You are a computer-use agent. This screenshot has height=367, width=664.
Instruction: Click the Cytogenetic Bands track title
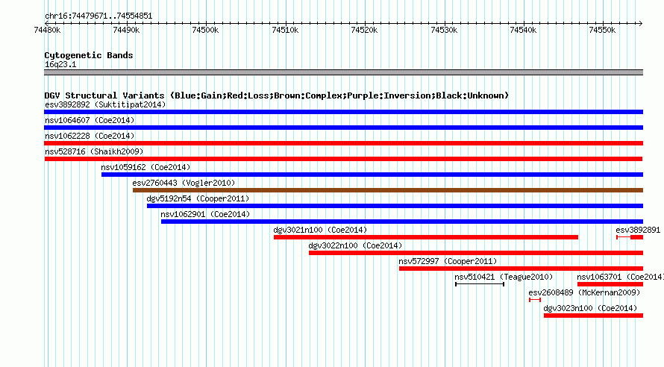[89, 55]
